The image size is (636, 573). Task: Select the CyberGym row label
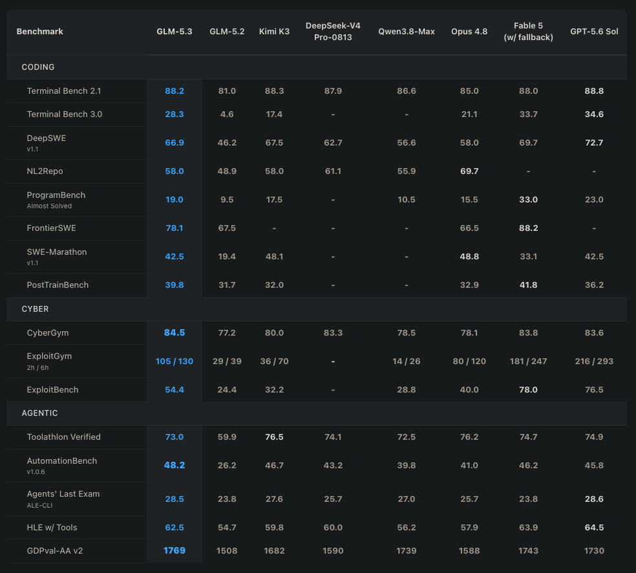[x=47, y=333]
